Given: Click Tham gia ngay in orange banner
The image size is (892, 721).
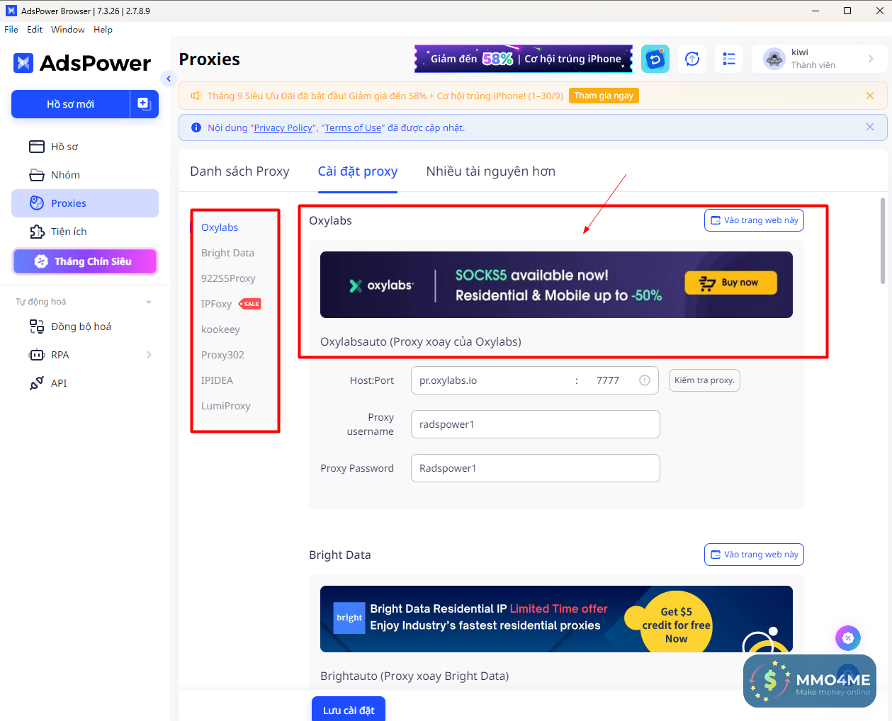Looking at the screenshot, I should tap(604, 96).
